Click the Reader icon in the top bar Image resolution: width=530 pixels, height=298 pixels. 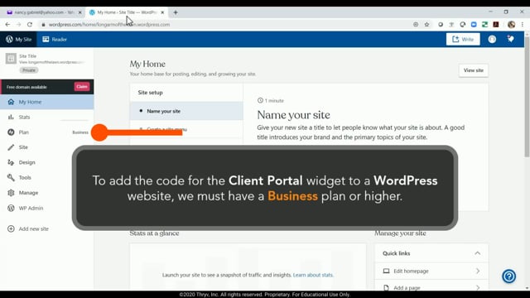46,39
